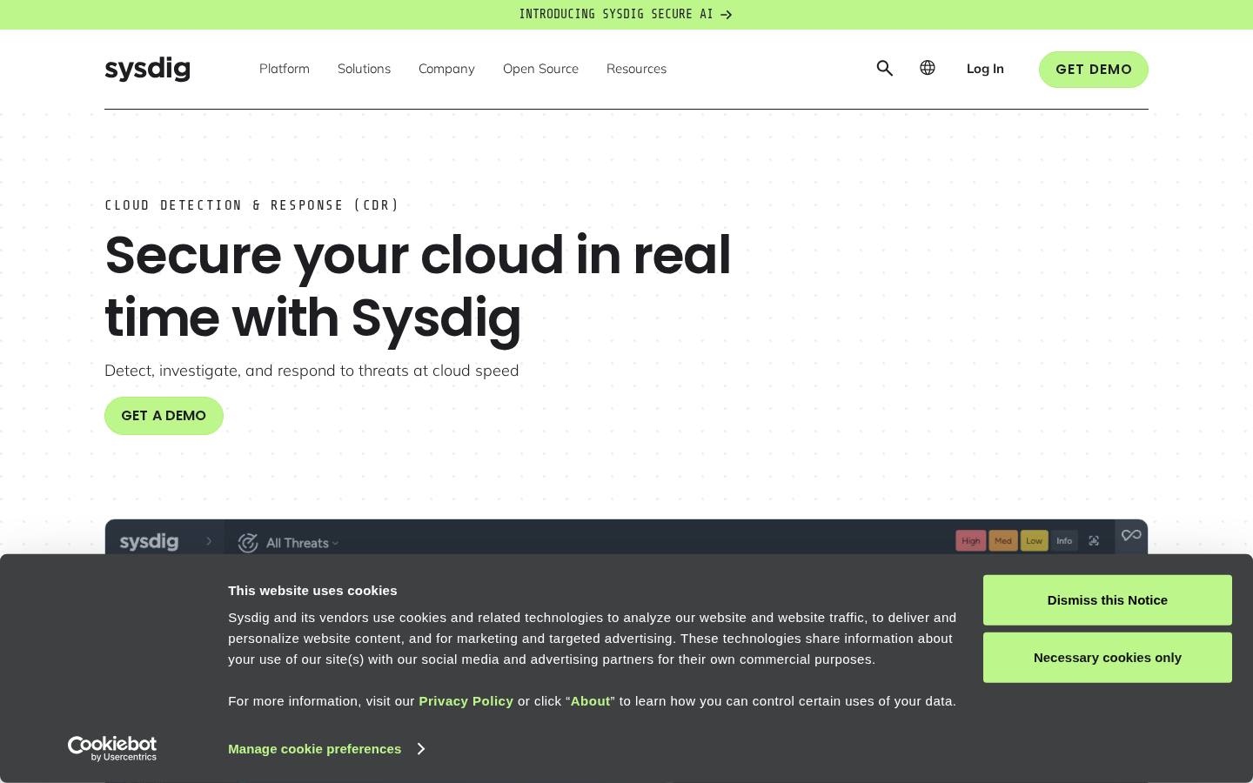Dismiss this Notice cookie button

point(1108,600)
